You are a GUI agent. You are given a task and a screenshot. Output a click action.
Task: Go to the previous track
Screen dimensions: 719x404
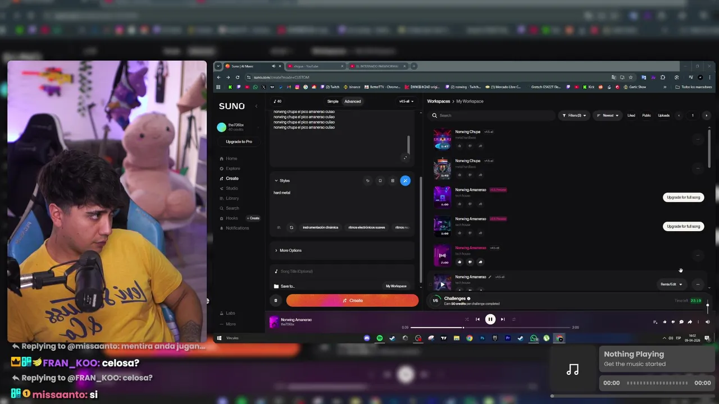click(477, 319)
